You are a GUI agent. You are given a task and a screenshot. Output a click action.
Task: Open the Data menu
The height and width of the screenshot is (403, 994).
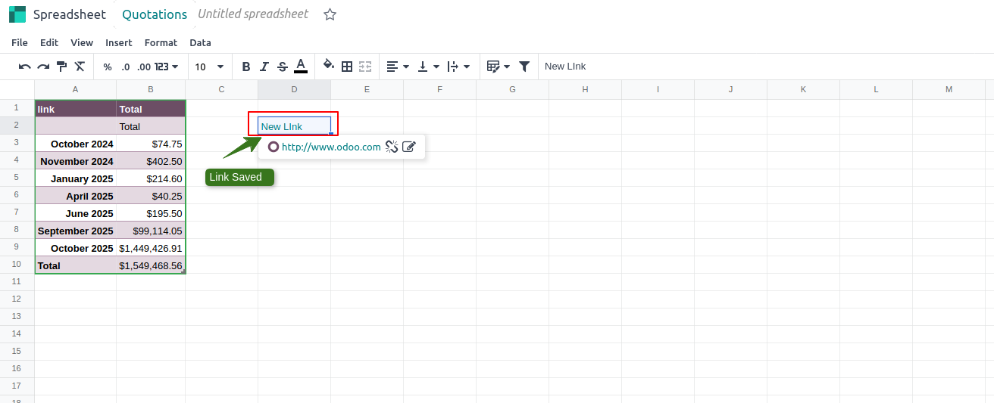pos(200,42)
